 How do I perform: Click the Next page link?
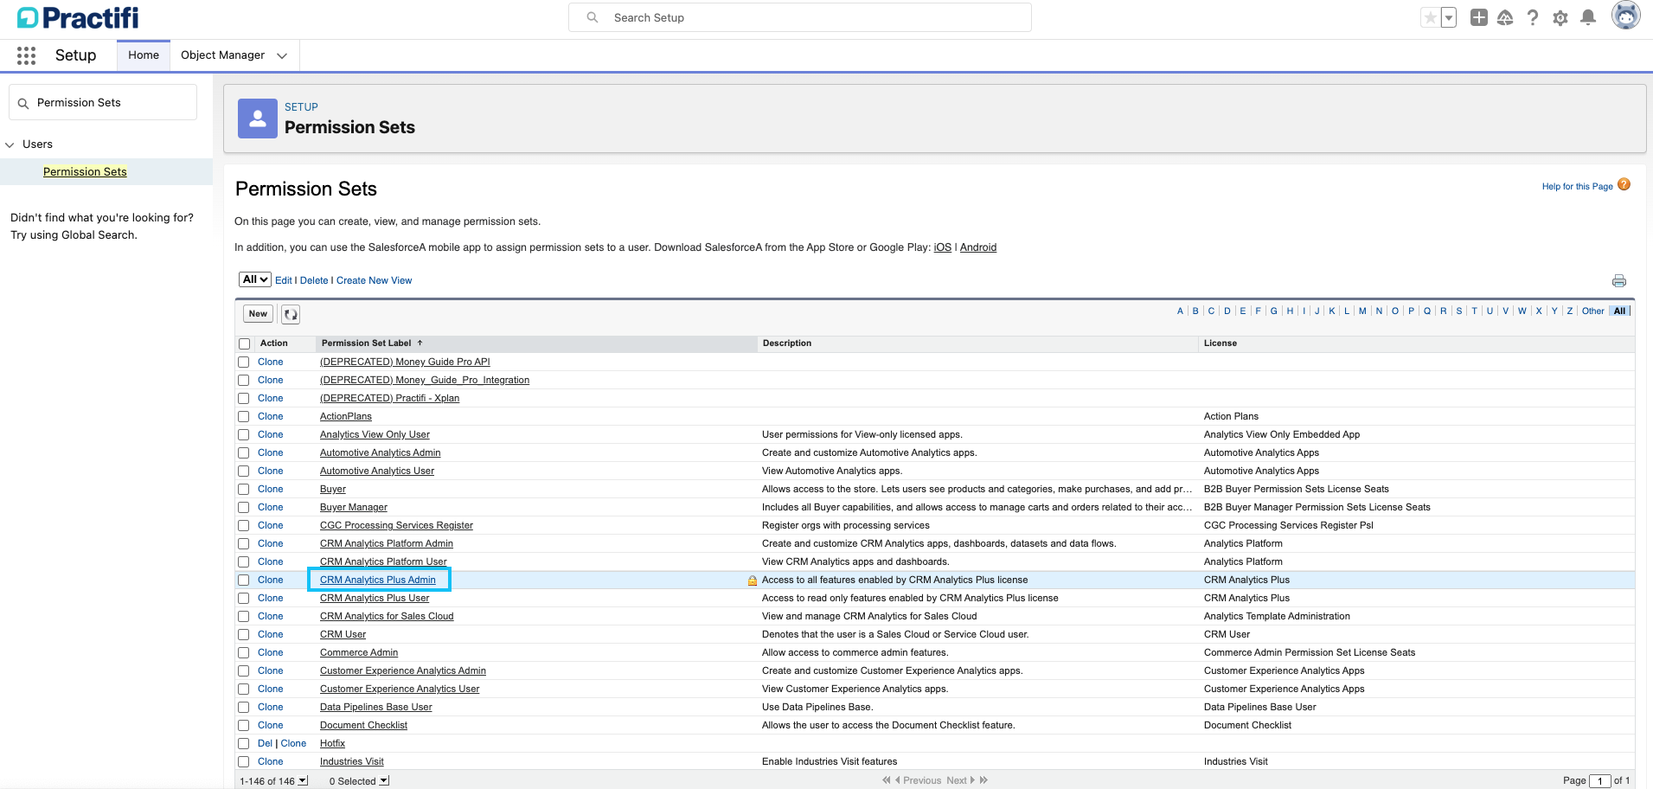956,780
